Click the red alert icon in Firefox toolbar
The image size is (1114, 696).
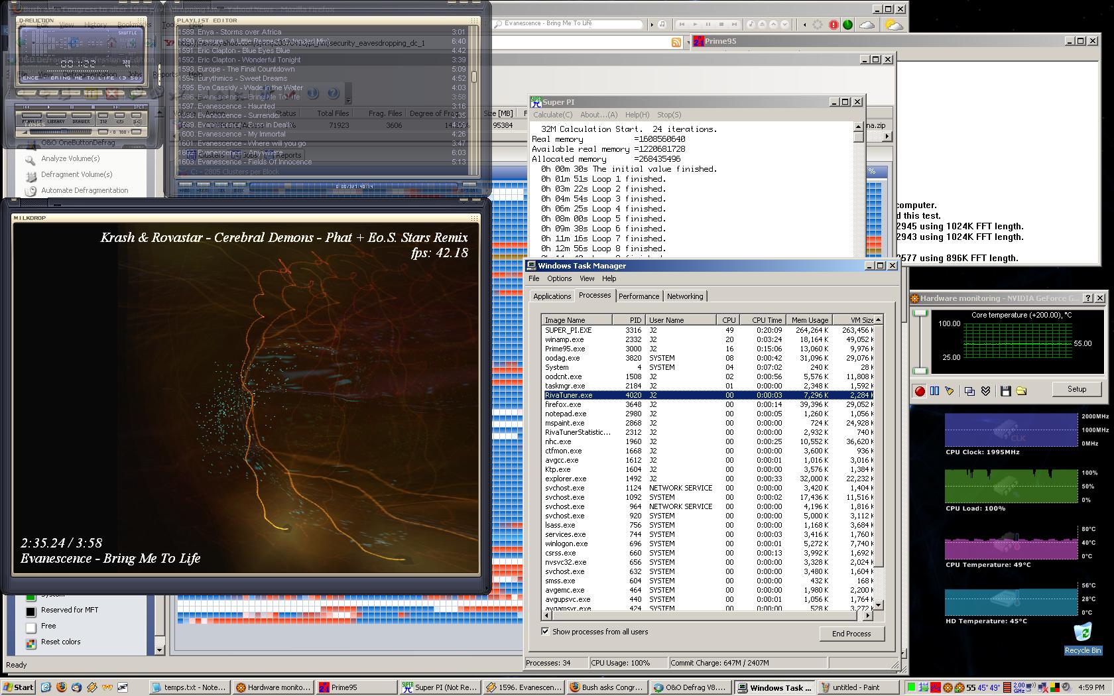click(834, 25)
